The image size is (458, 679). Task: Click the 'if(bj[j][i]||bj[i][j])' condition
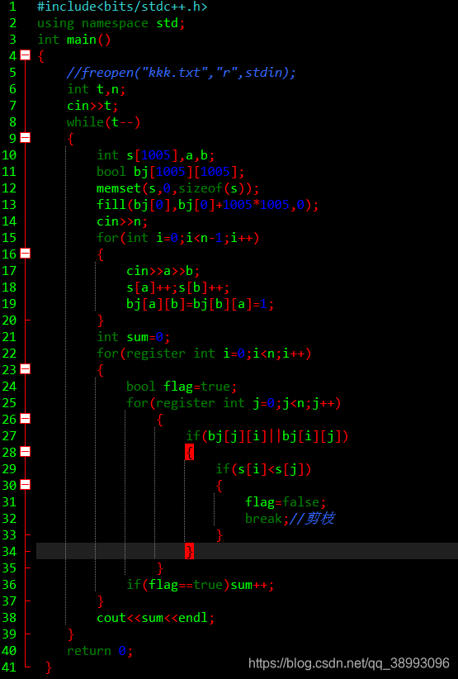pos(267,436)
